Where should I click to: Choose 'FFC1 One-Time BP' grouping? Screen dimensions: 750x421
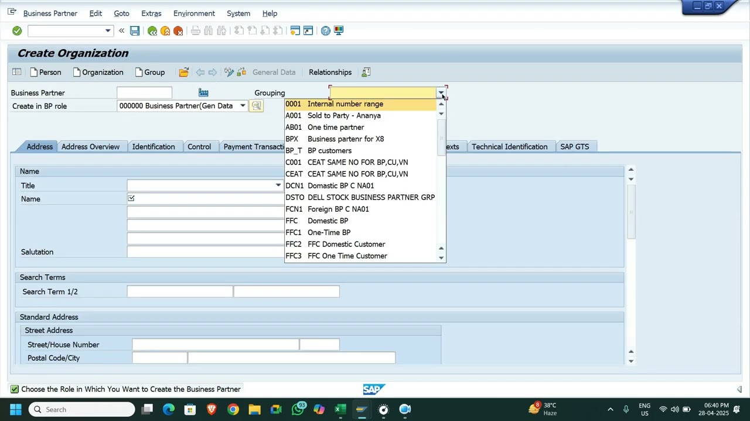tap(360, 233)
